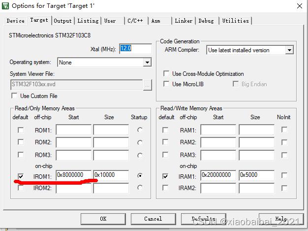This screenshot has width=308, height=231.
Task: Check the ROM2 default checkbox
Action: click(x=21, y=142)
